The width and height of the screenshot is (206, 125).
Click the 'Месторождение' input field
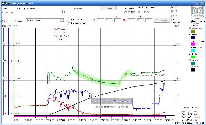(37, 12)
